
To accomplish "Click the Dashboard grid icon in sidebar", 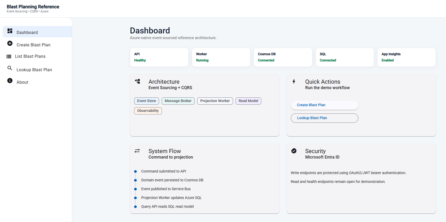I will 10,31.
